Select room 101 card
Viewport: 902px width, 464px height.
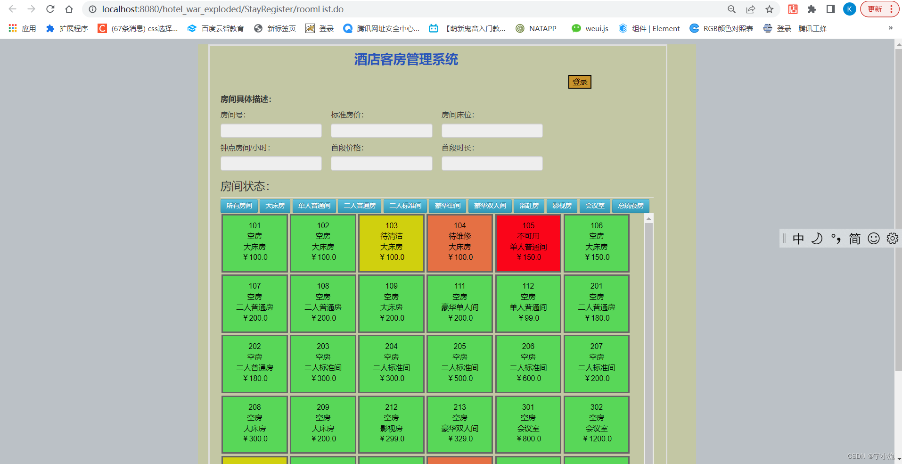pos(254,243)
